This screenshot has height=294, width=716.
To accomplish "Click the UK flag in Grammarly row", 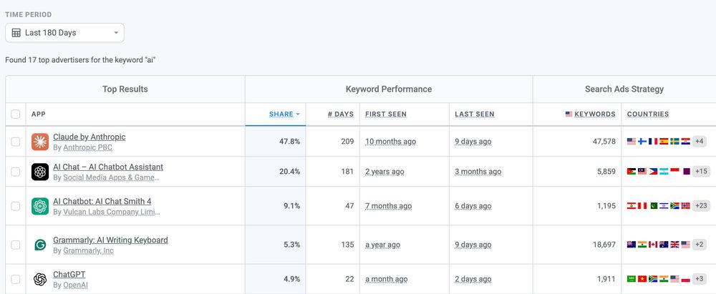I will click(674, 244).
